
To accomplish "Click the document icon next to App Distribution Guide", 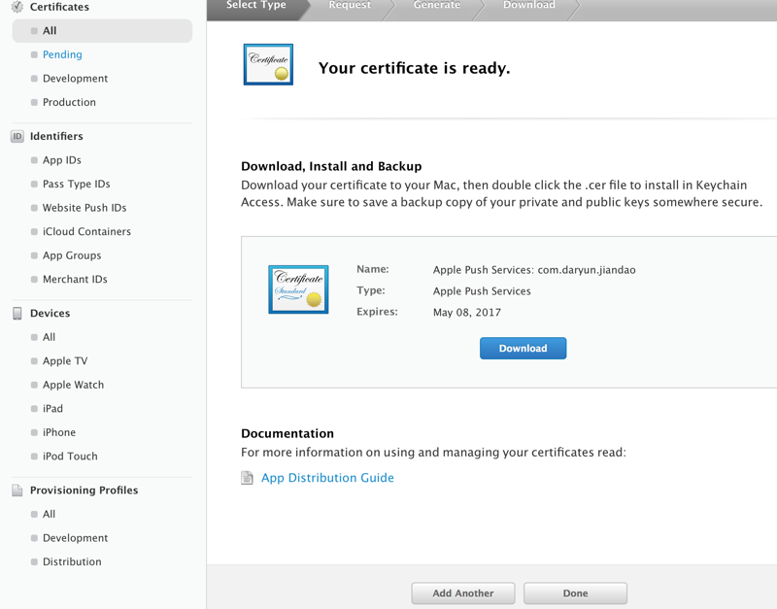I will pos(247,478).
